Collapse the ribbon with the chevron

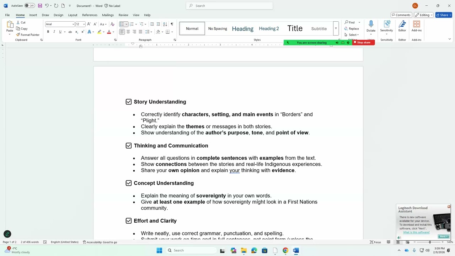pyautogui.click(x=449, y=39)
